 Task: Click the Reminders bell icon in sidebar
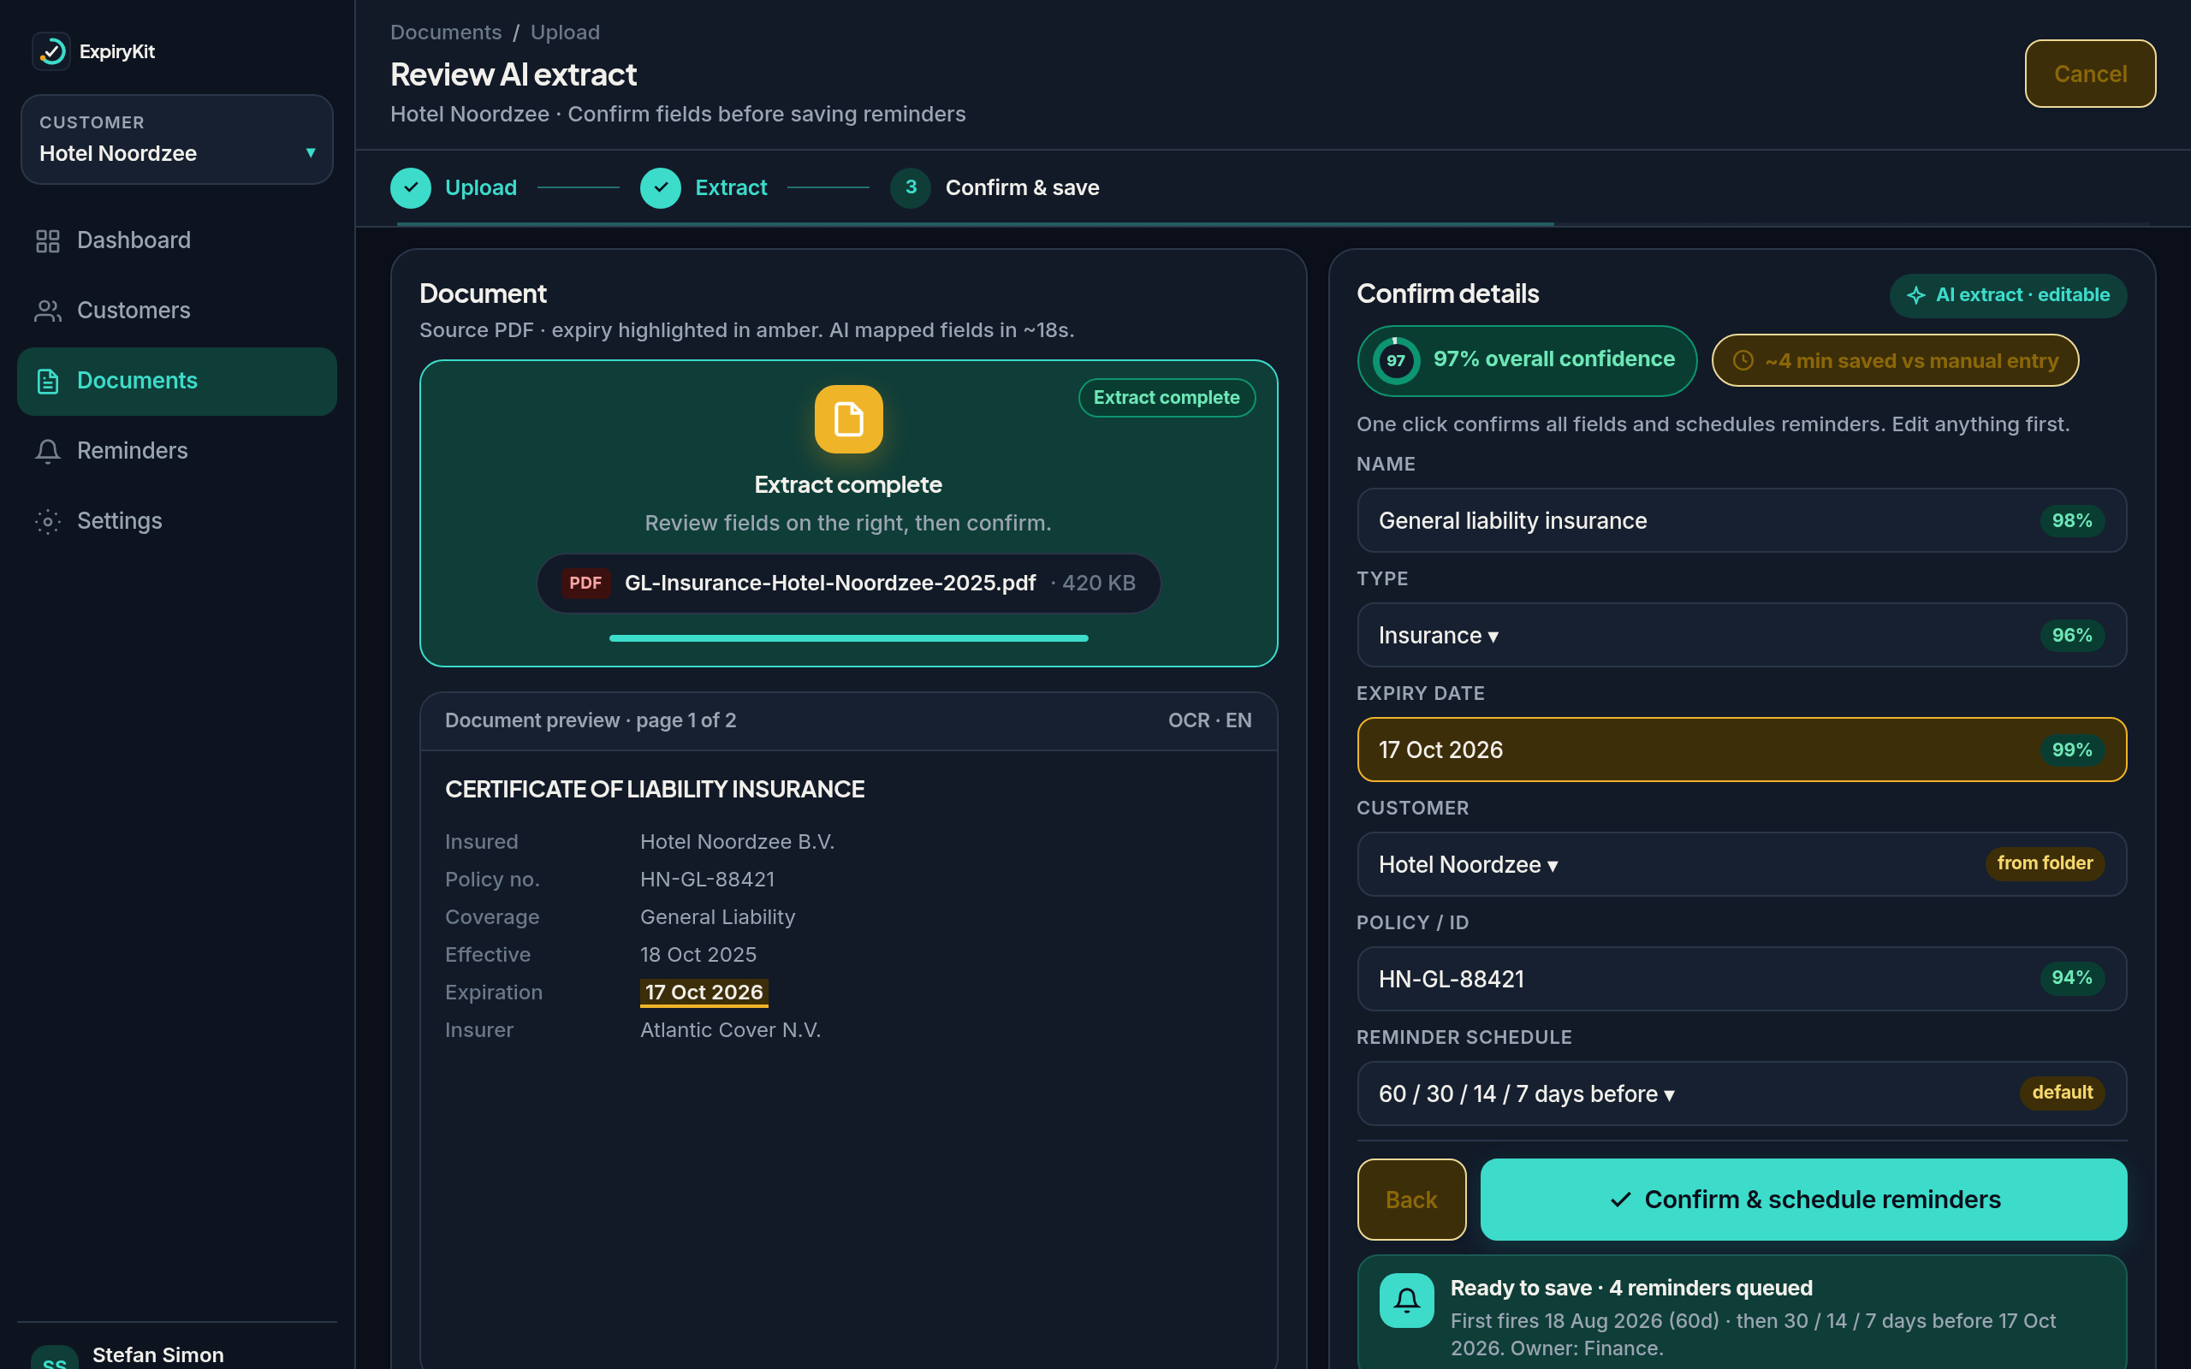48,451
